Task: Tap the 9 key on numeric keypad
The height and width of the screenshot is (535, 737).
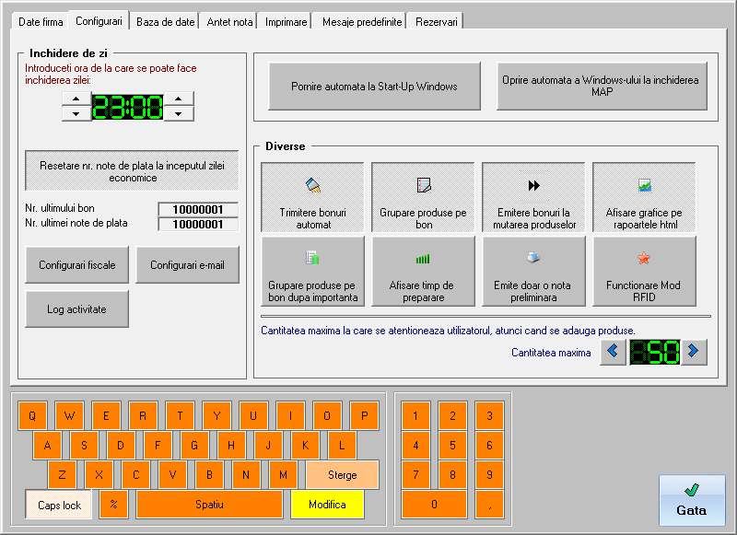Action: tap(489, 475)
